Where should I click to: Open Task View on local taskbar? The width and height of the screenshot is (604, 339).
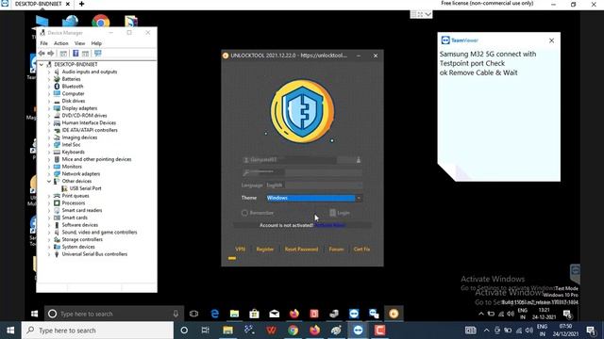[206, 331]
